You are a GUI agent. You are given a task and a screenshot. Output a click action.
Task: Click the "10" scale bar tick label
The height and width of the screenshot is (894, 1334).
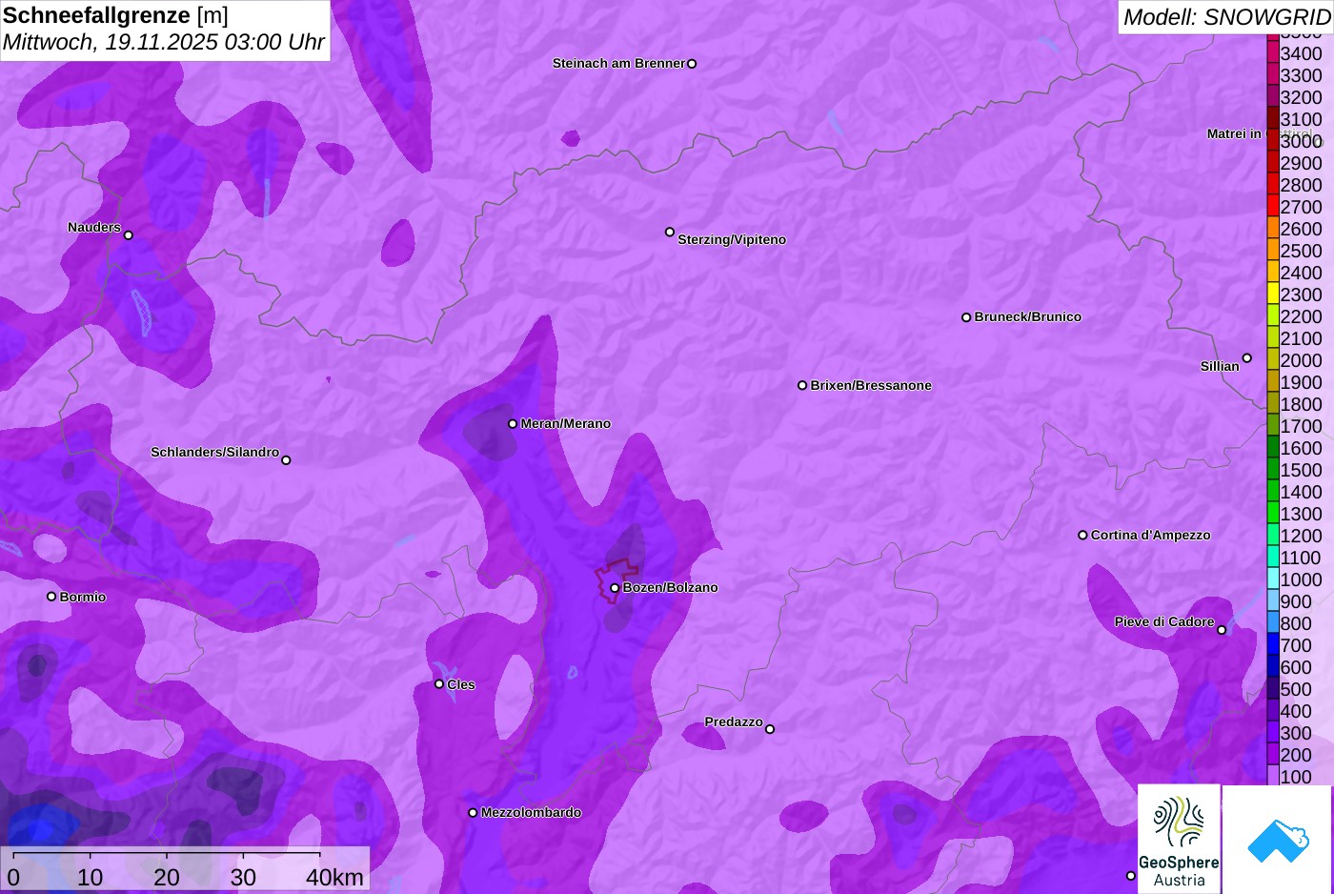click(91, 877)
